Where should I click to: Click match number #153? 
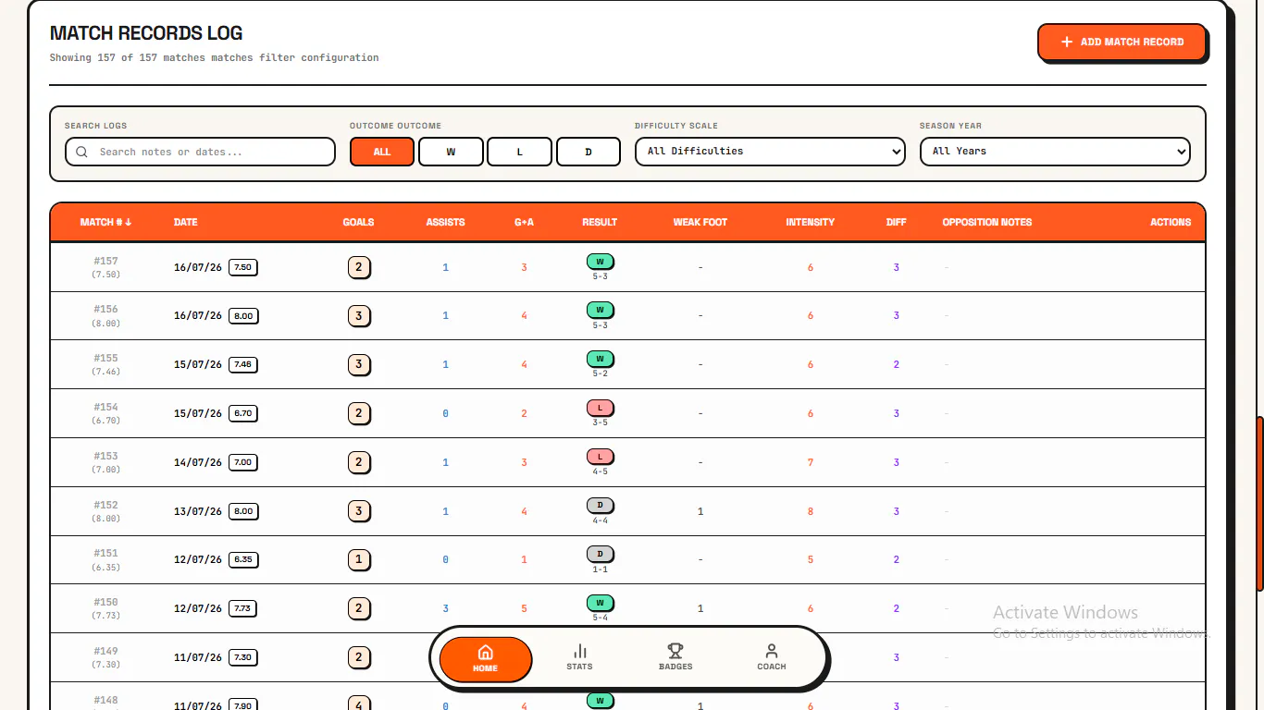click(x=105, y=457)
